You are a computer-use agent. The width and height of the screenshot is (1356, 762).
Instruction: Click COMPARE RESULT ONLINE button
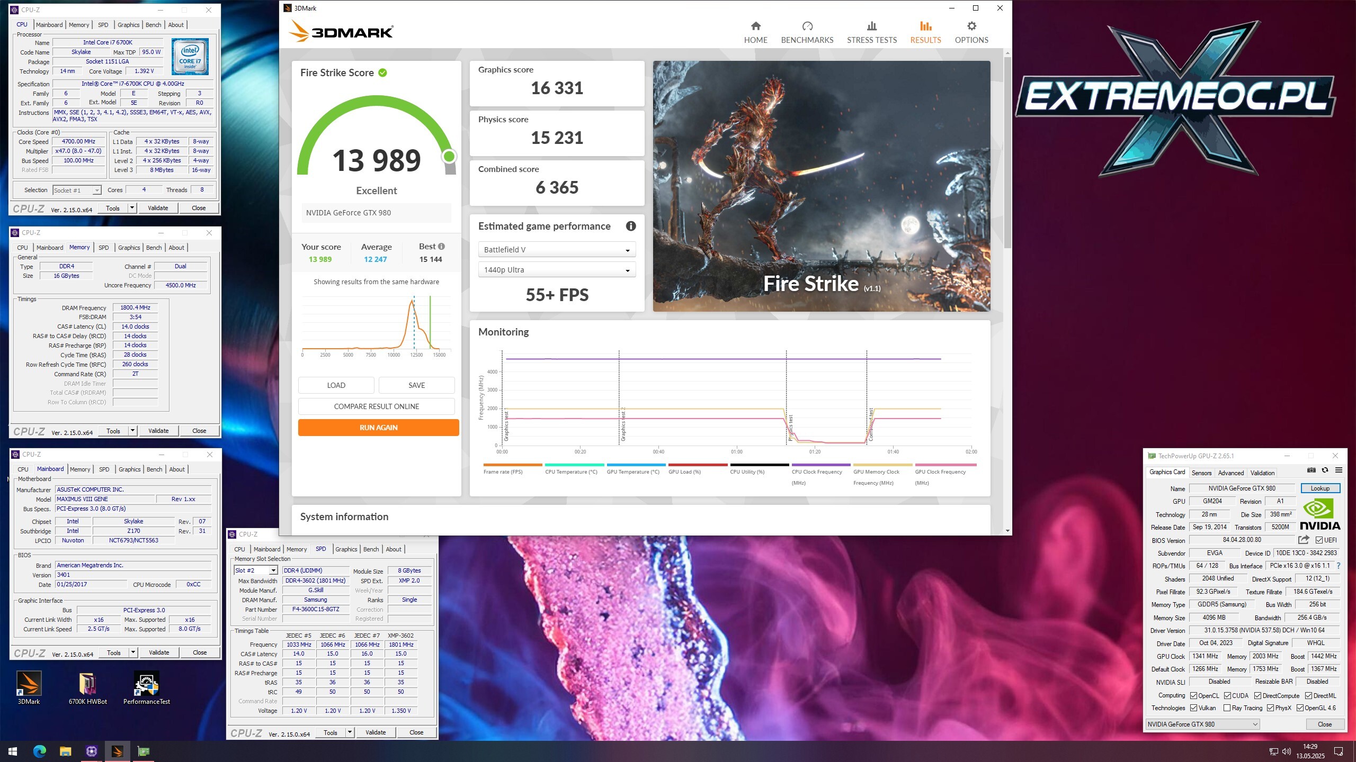tap(376, 406)
